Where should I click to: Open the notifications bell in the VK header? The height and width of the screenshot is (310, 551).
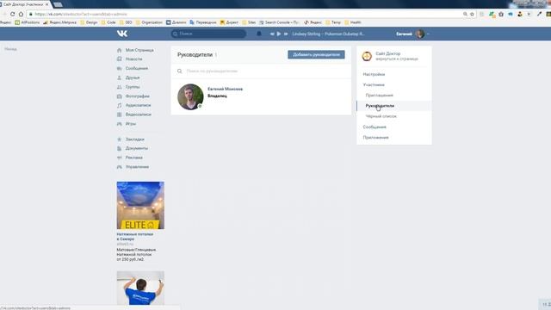[259, 34]
